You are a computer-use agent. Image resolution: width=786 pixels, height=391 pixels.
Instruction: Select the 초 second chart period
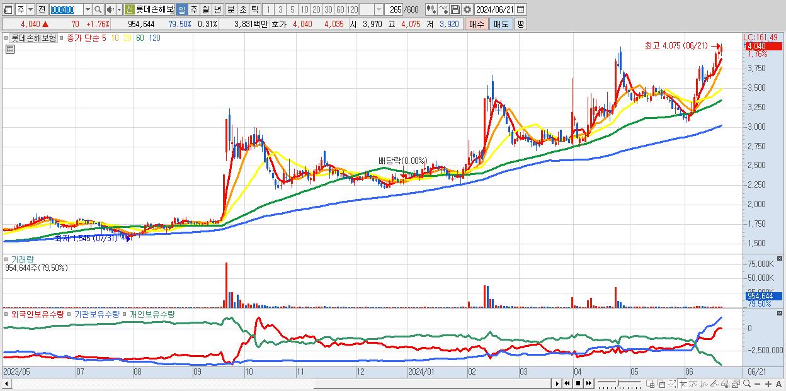(243, 9)
